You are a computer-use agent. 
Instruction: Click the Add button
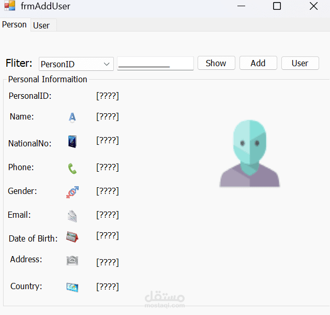258,63
